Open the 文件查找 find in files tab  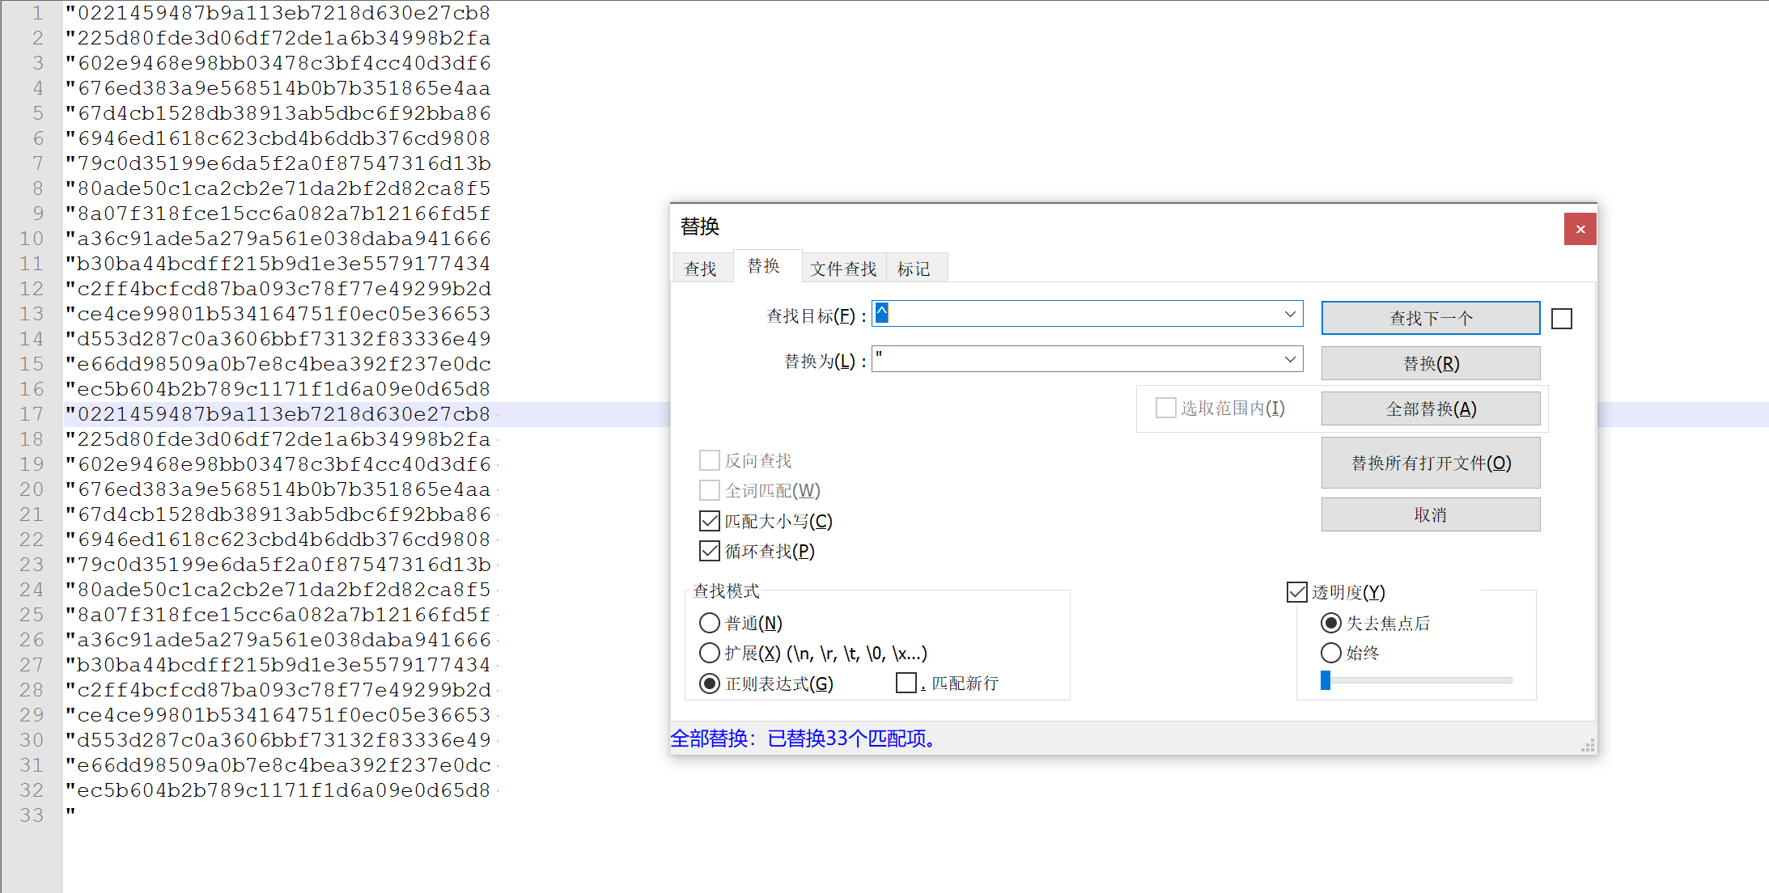coord(843,269)
